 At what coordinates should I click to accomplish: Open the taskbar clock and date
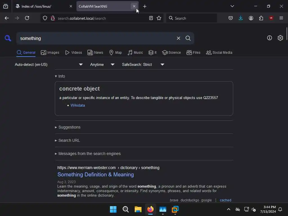[268, 209]
